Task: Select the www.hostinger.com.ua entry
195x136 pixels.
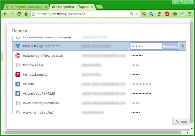Action: (99, 103)
